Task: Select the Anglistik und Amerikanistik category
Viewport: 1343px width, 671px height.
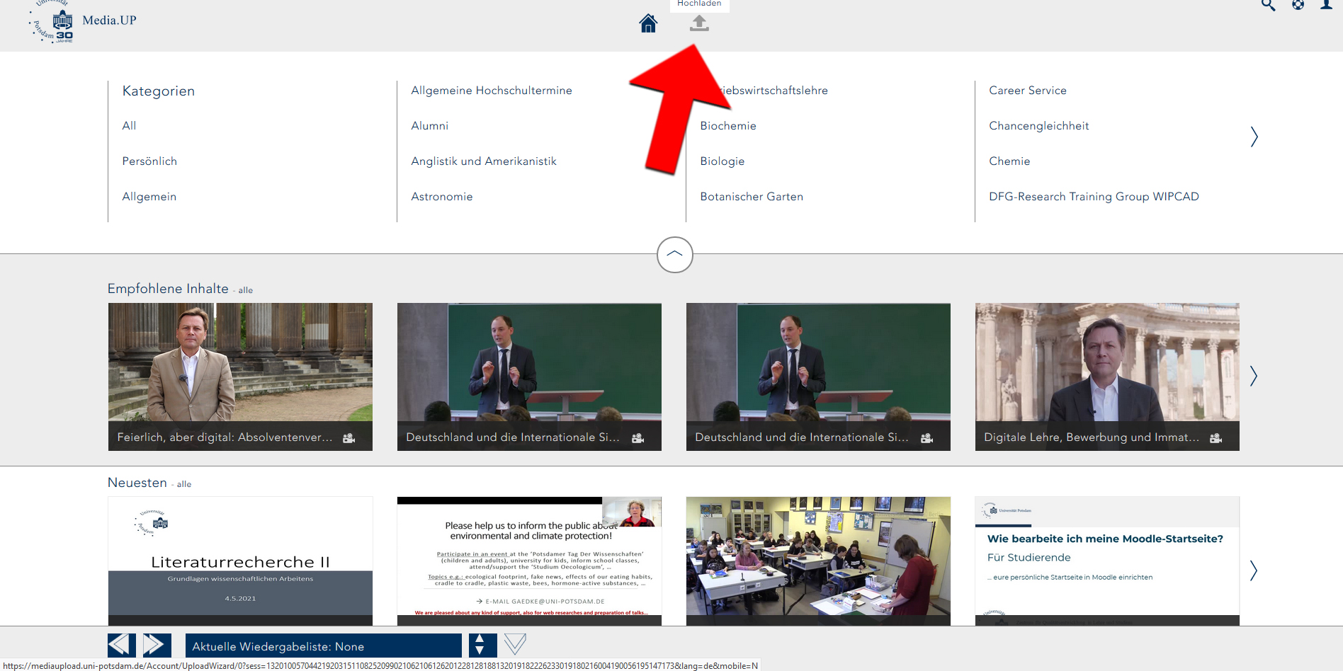Action: point(483,161)
